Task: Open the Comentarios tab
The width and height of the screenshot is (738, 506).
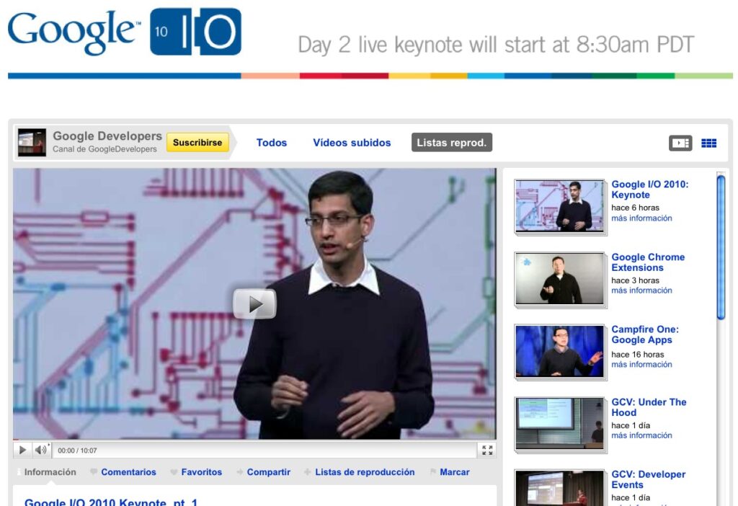Action: [128, 472]
